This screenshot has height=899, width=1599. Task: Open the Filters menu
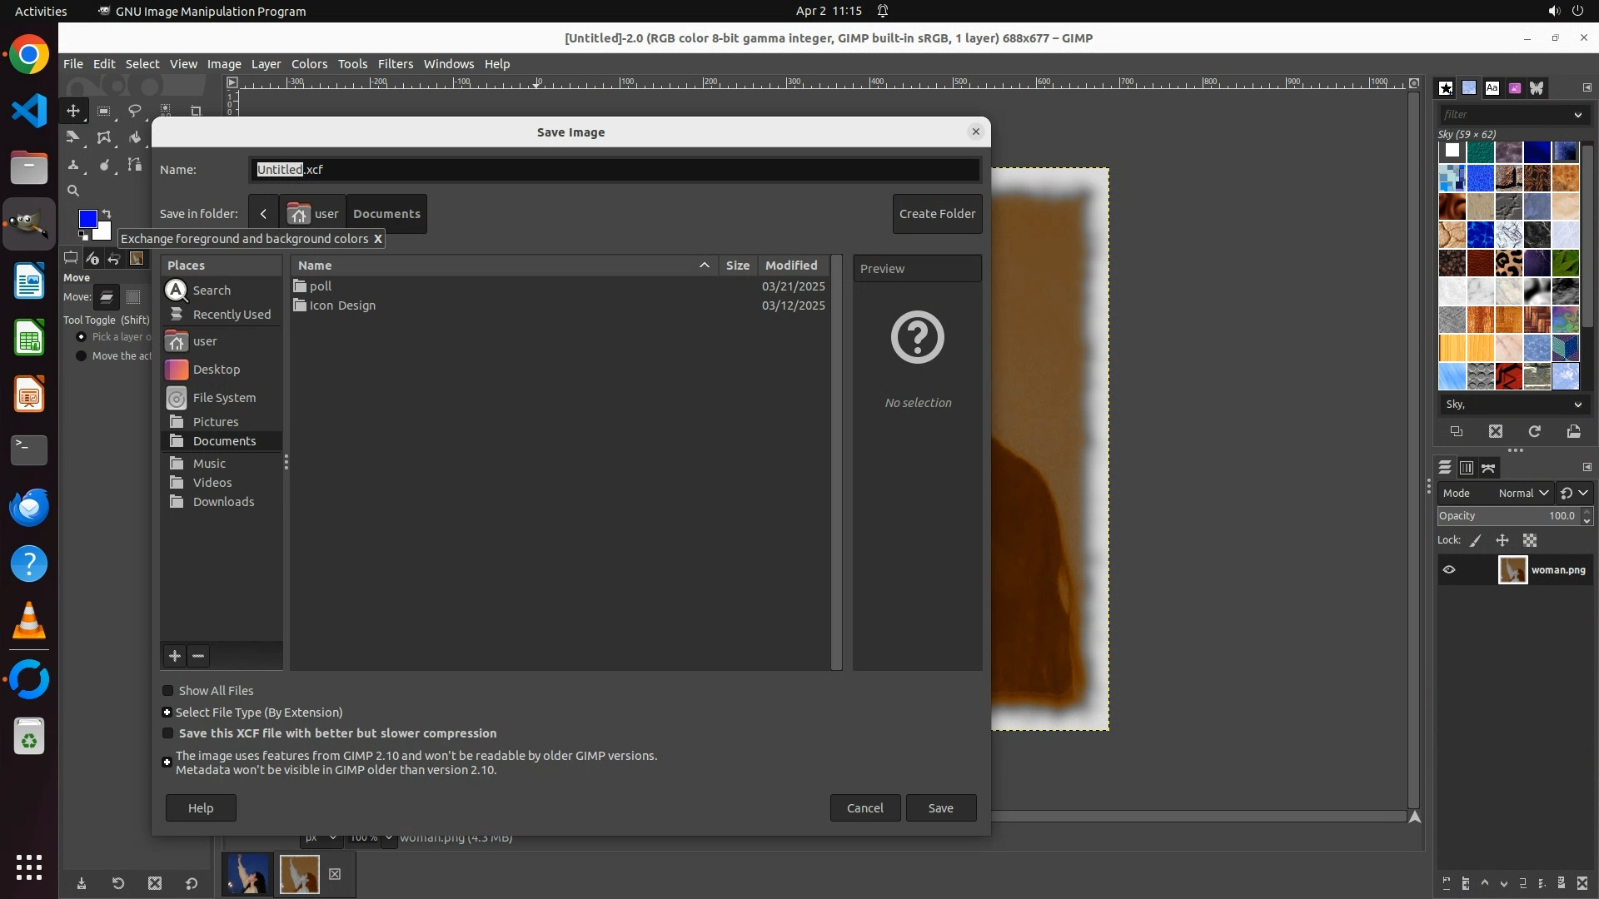tap(395, 64)
